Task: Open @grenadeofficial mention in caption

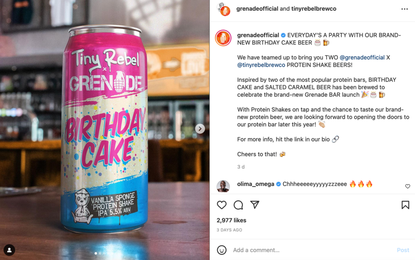Action: click(362, 58)
